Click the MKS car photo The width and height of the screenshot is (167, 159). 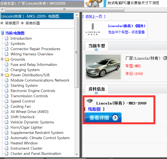point(103,67)
